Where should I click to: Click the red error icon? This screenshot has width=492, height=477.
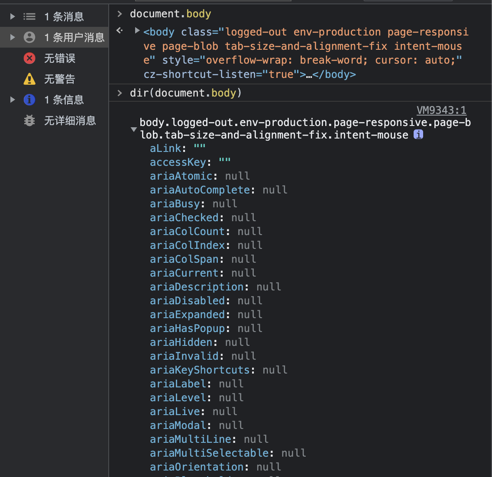(29, 58)
